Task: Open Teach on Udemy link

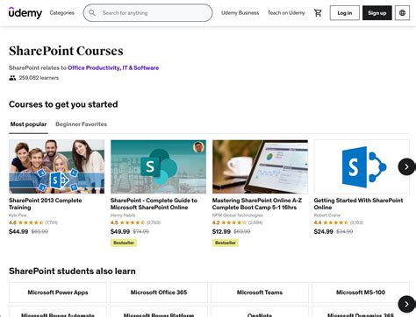Action: click(286, 13)
